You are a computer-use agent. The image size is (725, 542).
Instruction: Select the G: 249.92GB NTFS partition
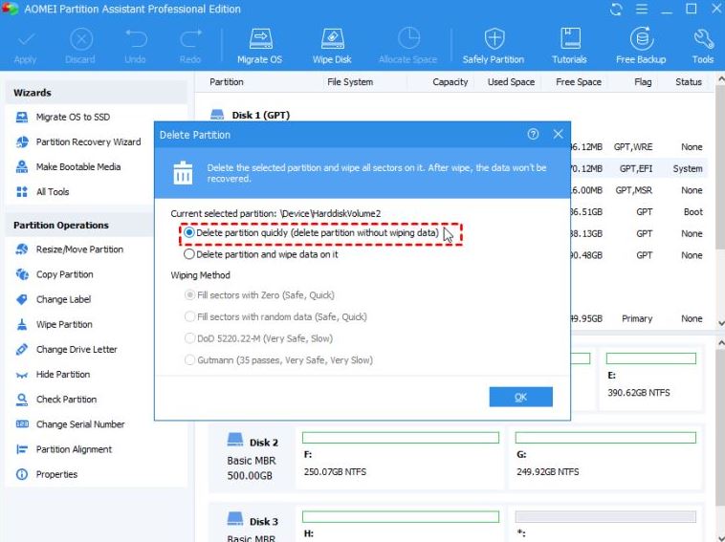click(x=605, y=457)
